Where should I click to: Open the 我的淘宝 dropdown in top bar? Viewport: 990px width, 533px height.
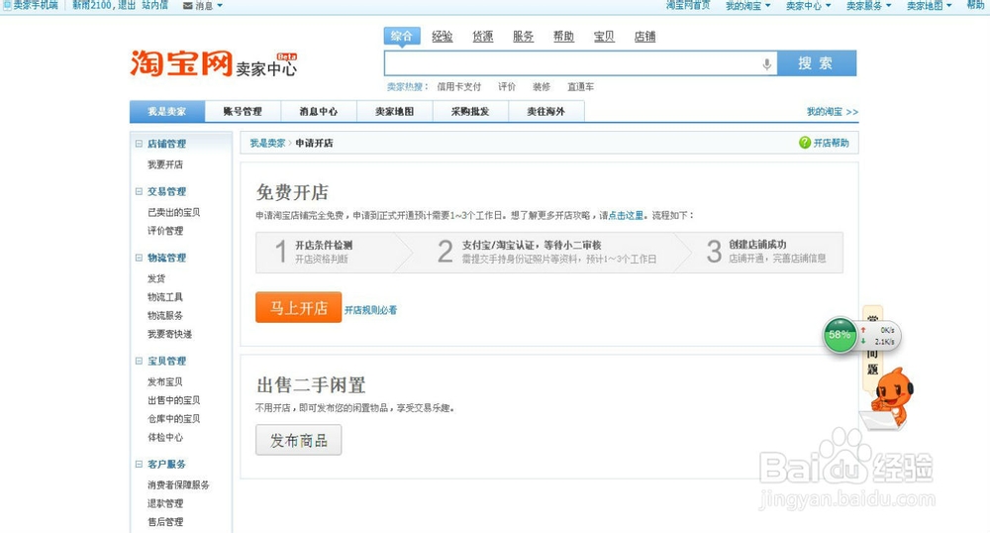tap(747, 6)
